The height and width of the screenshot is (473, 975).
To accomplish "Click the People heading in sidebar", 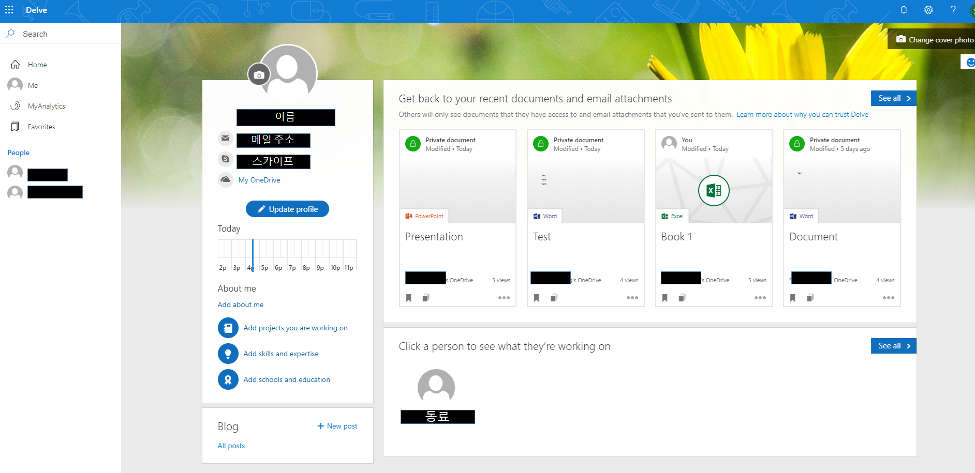I will point(18,152).
